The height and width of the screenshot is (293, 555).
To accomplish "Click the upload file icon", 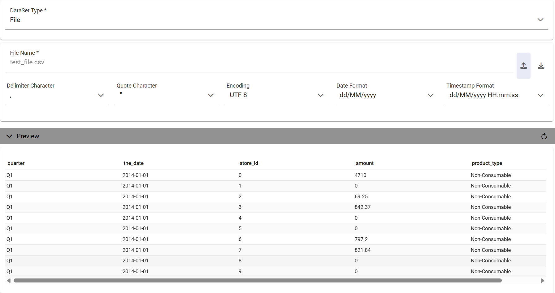I will 523,66.
